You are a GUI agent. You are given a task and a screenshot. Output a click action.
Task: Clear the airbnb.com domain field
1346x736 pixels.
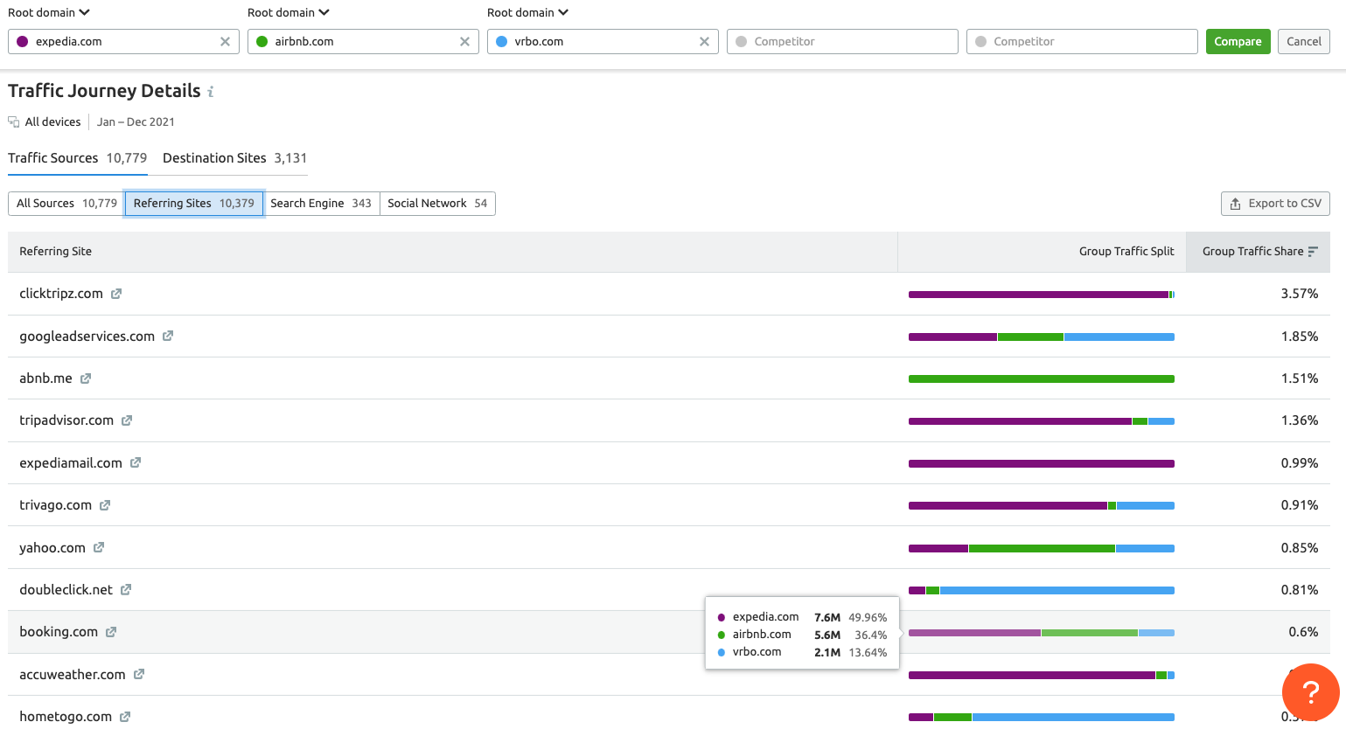(x=464, y=41)
